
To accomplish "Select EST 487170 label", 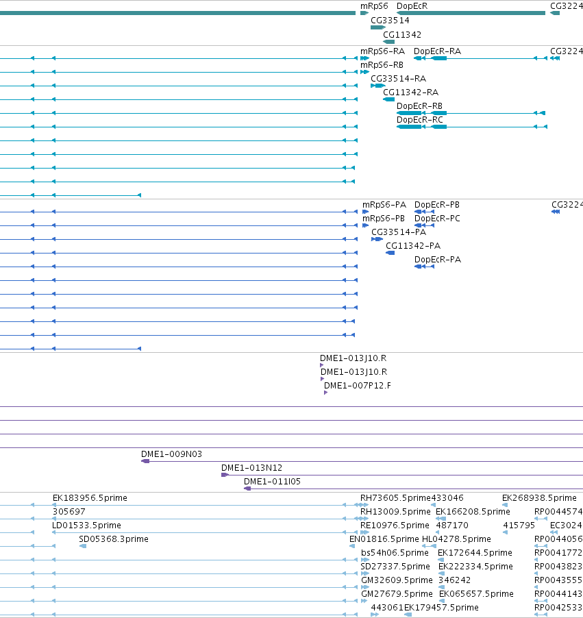I will click(x=452, y=526).
